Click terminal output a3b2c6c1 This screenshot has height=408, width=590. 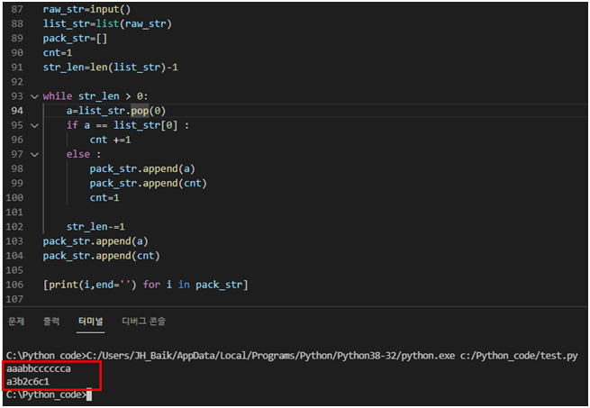coord(28,382)
